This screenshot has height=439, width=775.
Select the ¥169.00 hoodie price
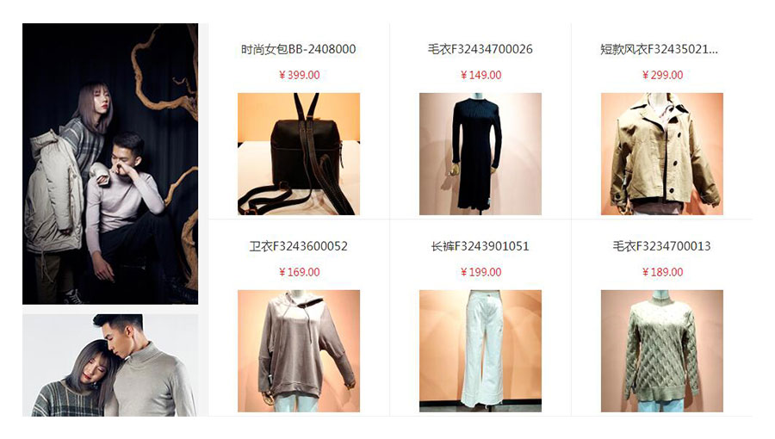pos(299,272)
